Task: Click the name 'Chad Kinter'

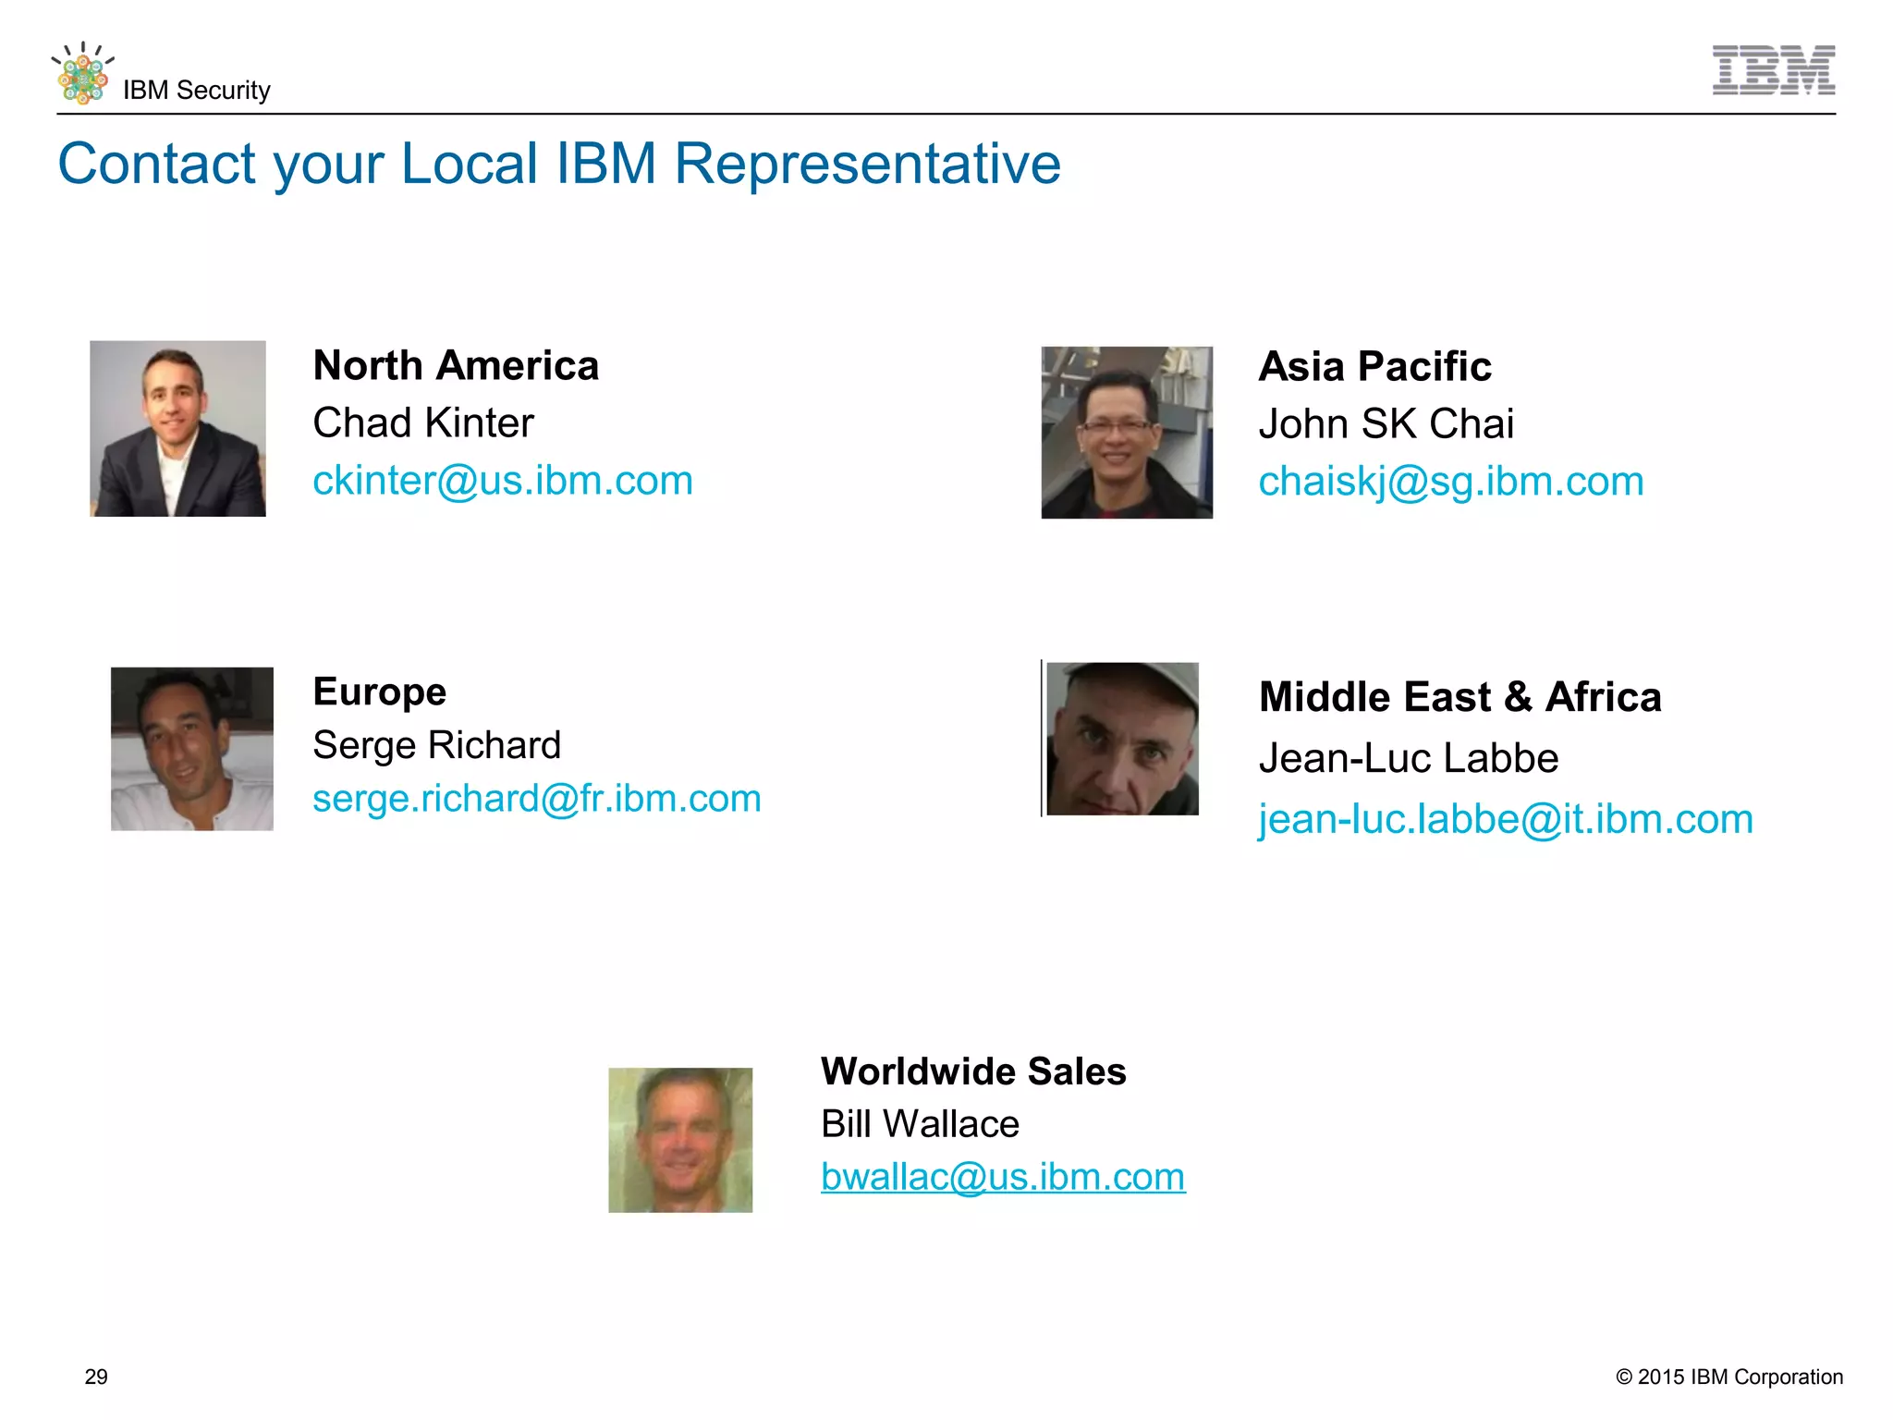Action: [423, 423]
